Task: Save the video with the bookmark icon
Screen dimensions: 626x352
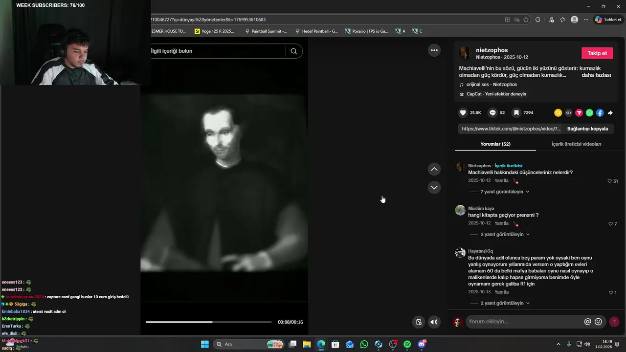Action: pos(516,112)
